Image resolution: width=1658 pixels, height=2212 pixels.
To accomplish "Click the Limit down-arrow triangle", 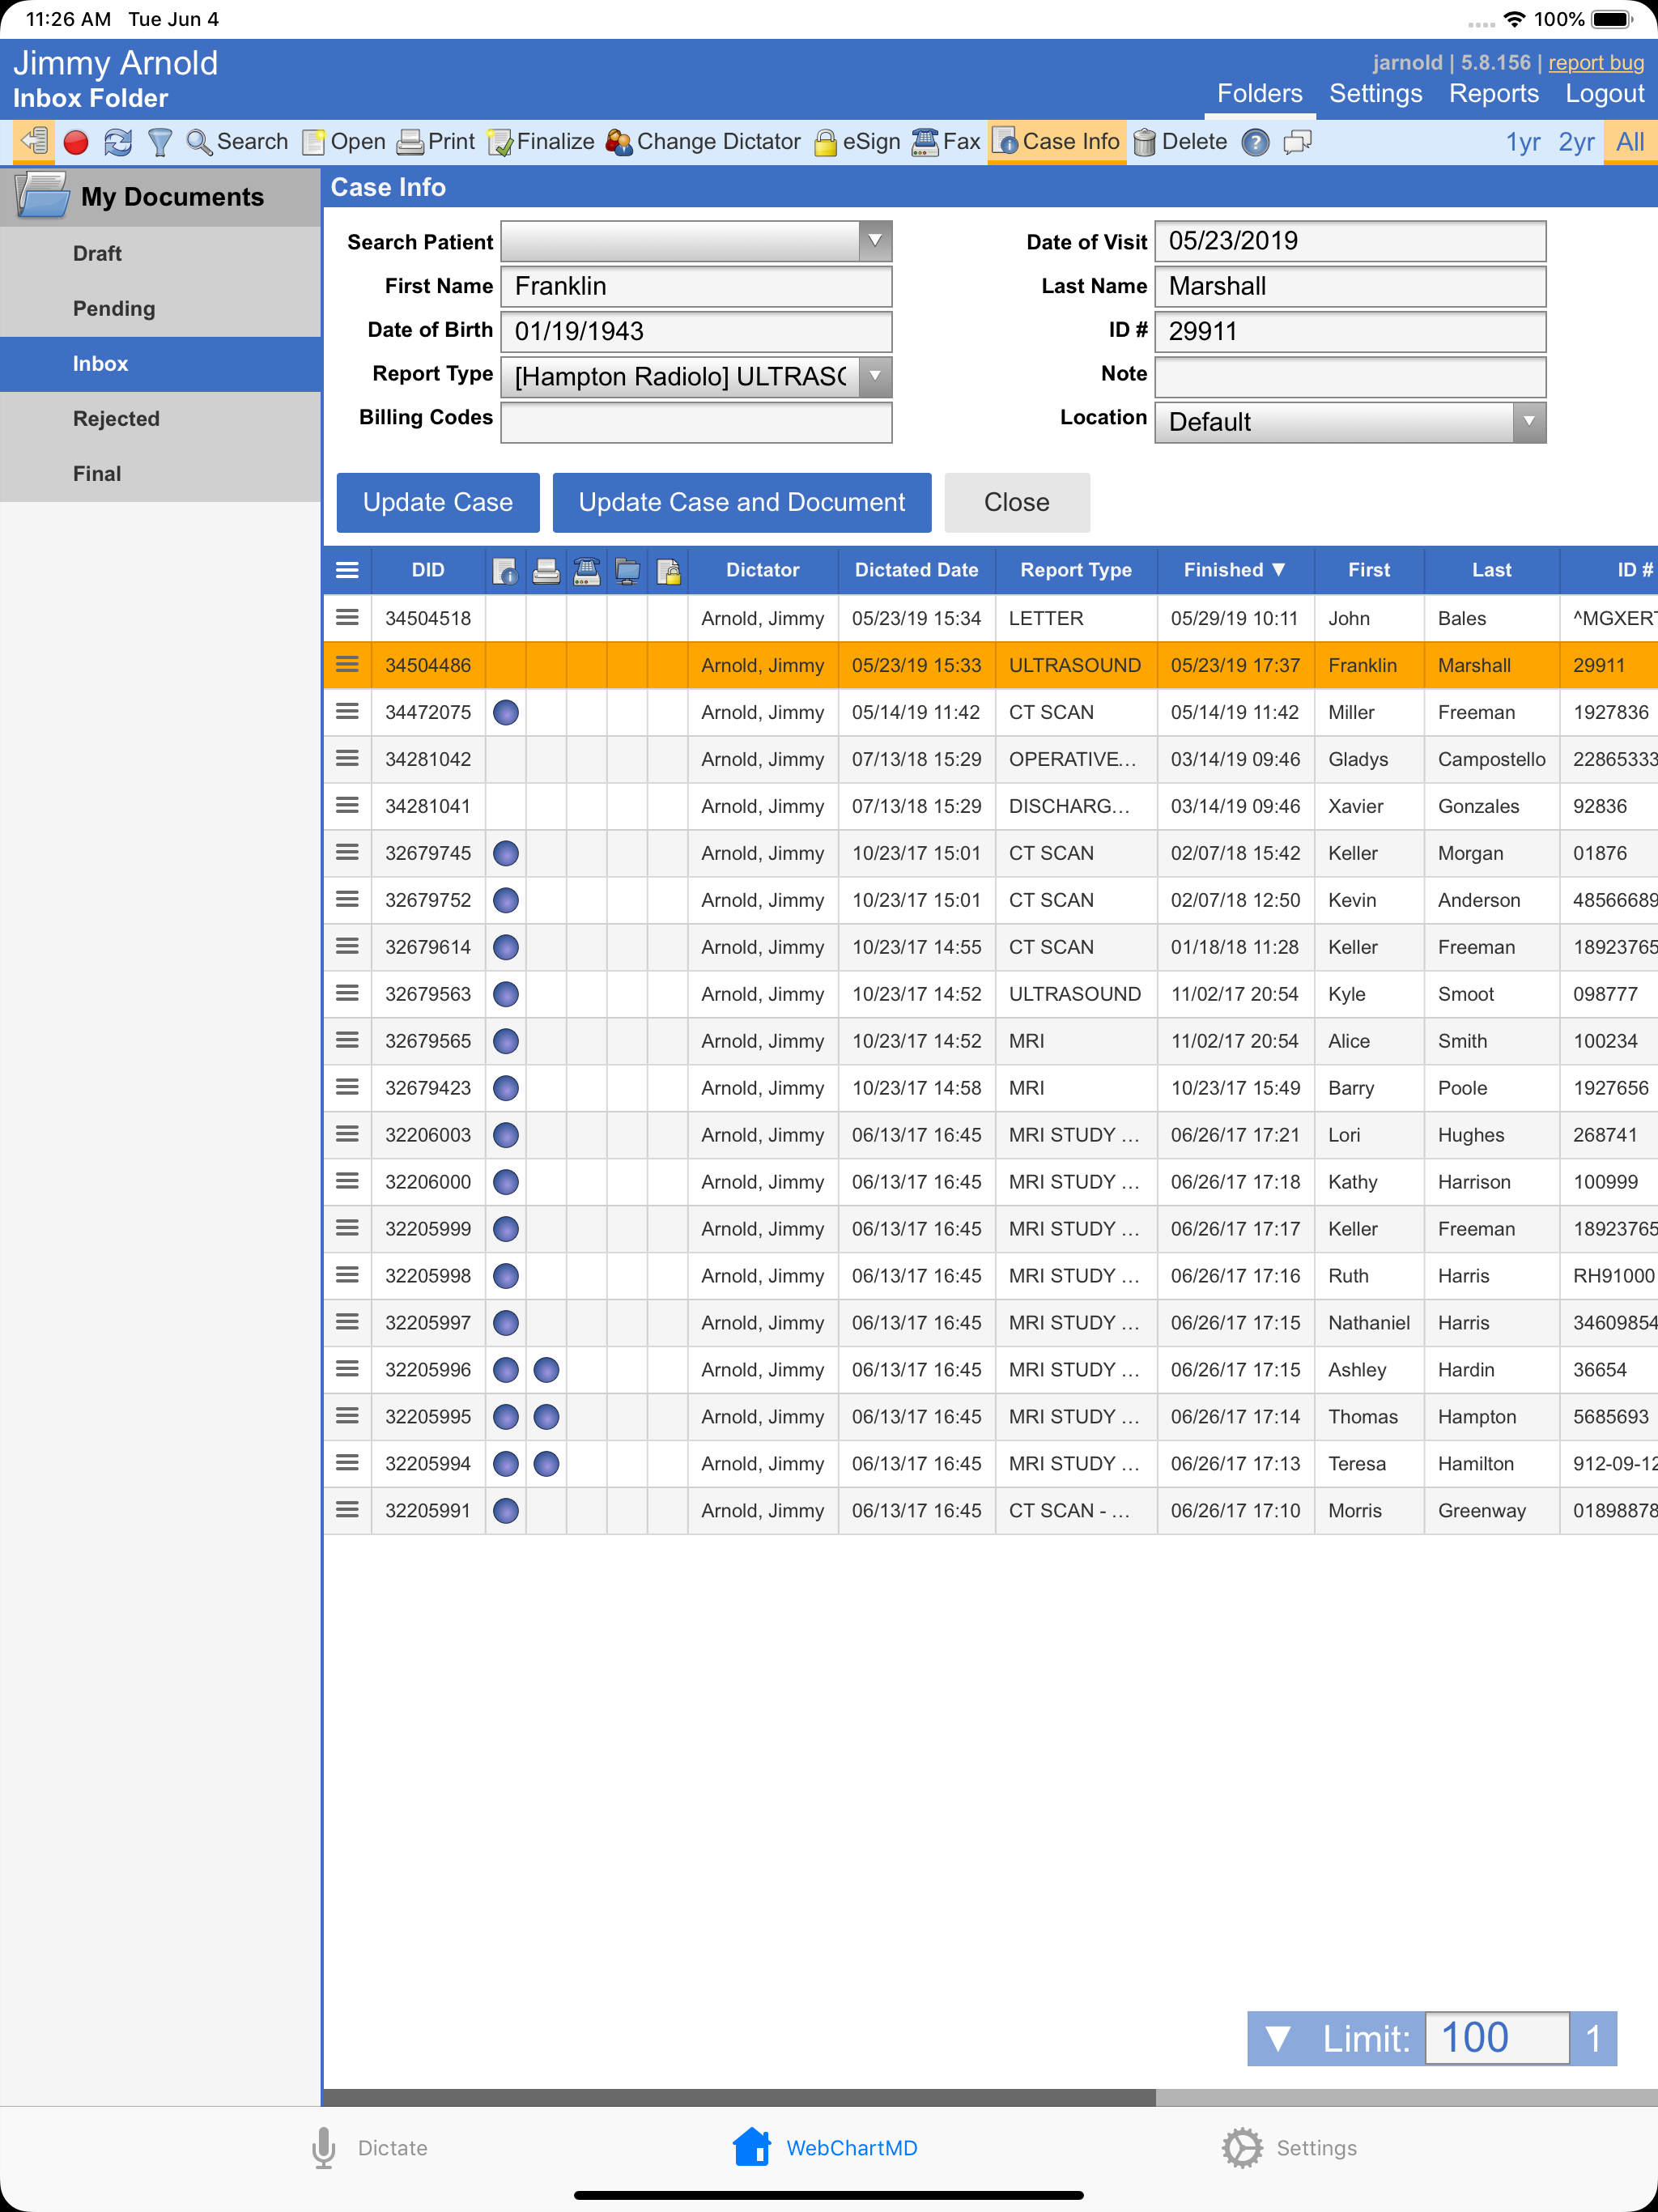I will point(1278,2038).
